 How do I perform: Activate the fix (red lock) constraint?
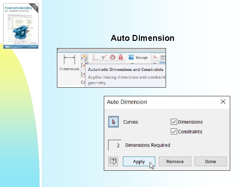click(x=121, y=57)
